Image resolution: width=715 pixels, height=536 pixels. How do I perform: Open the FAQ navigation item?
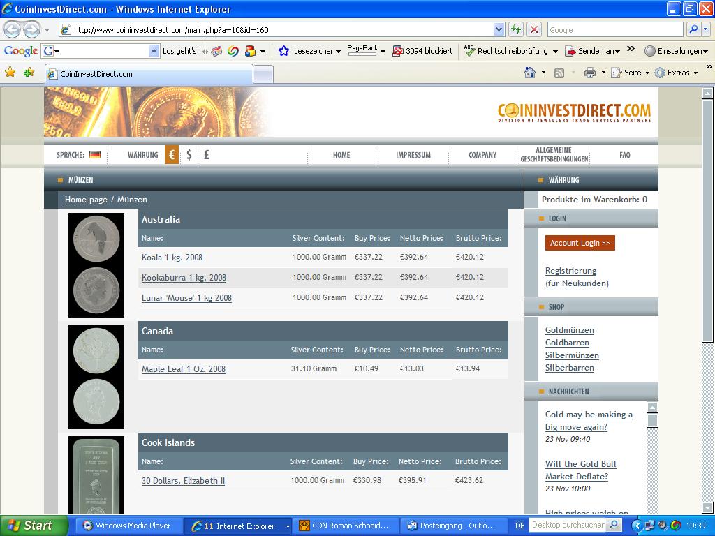click(x=625, y=155)
